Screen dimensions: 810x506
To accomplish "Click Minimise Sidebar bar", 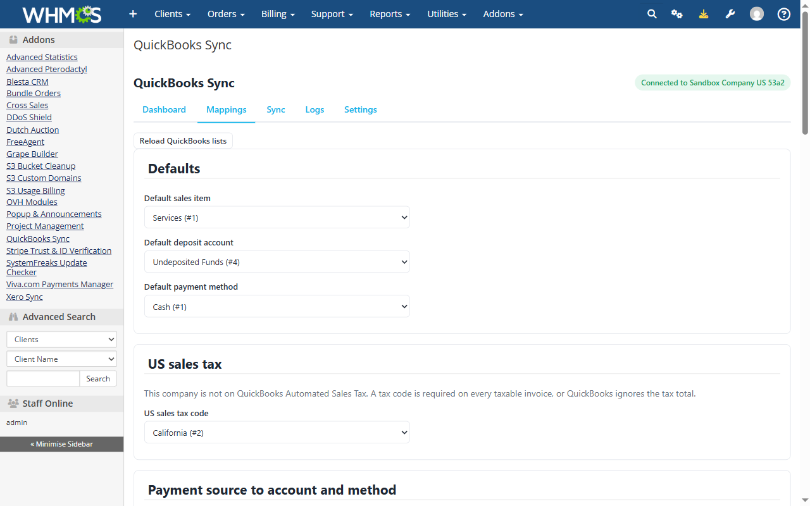I will [x=61, y=444].
